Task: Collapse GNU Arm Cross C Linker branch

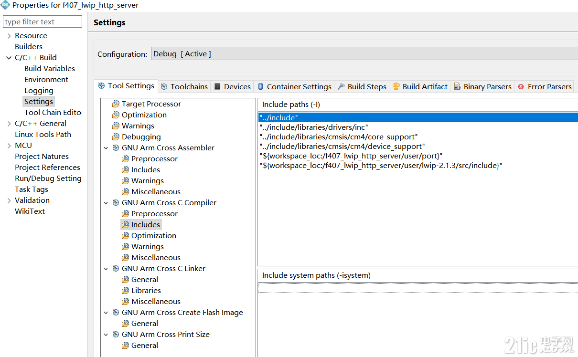Action: pos(106,269)
